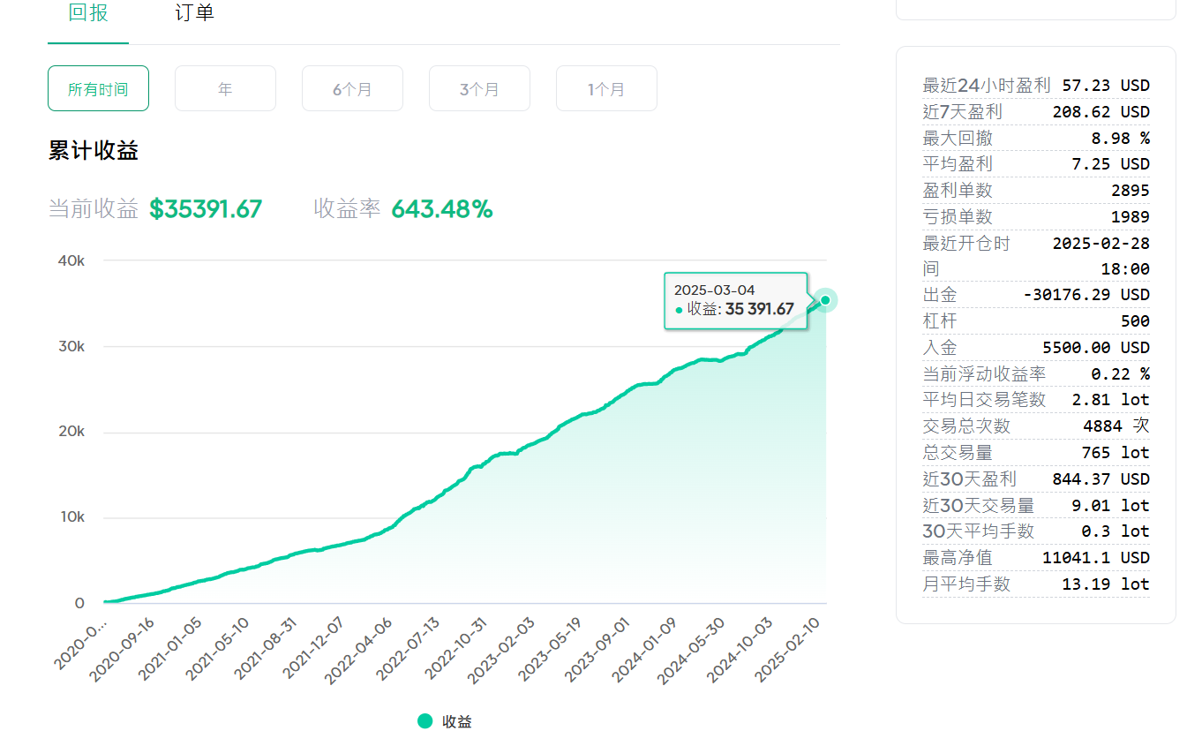Click the 40k y-axis label
The image size is (1202, 746).
[71, 261]
